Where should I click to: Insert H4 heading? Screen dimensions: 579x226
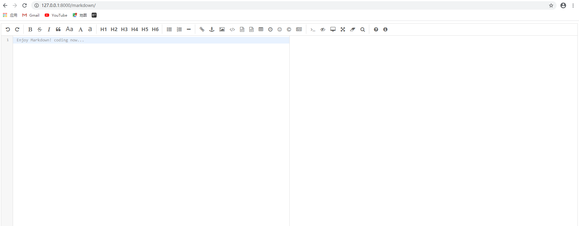point(134,29)
